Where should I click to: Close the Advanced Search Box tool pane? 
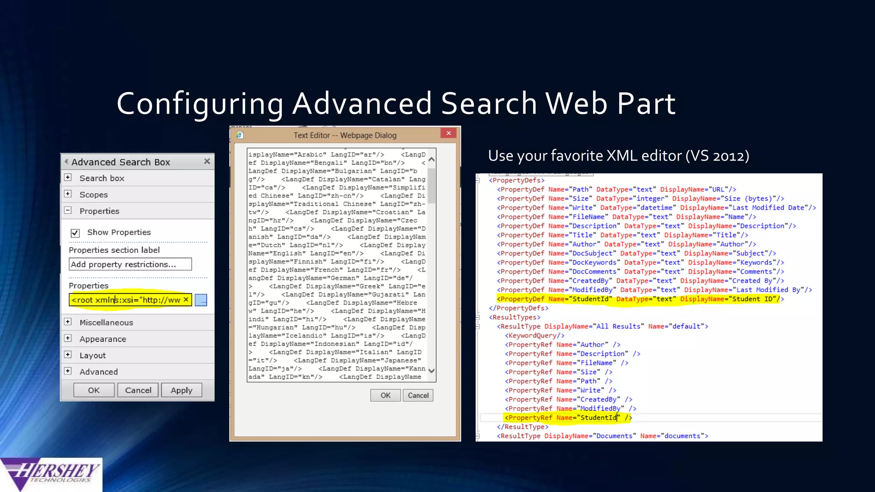point(207,161)
